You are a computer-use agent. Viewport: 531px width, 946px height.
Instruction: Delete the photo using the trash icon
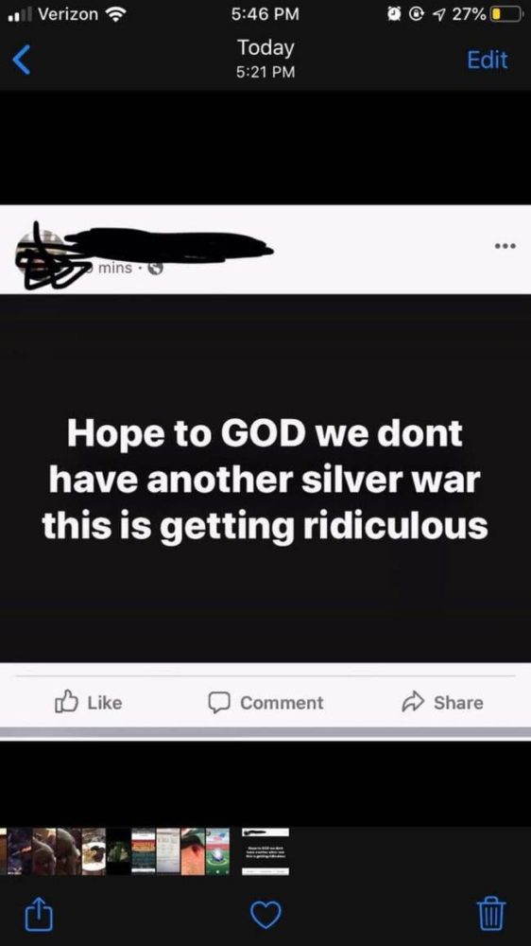pos(492,914)
